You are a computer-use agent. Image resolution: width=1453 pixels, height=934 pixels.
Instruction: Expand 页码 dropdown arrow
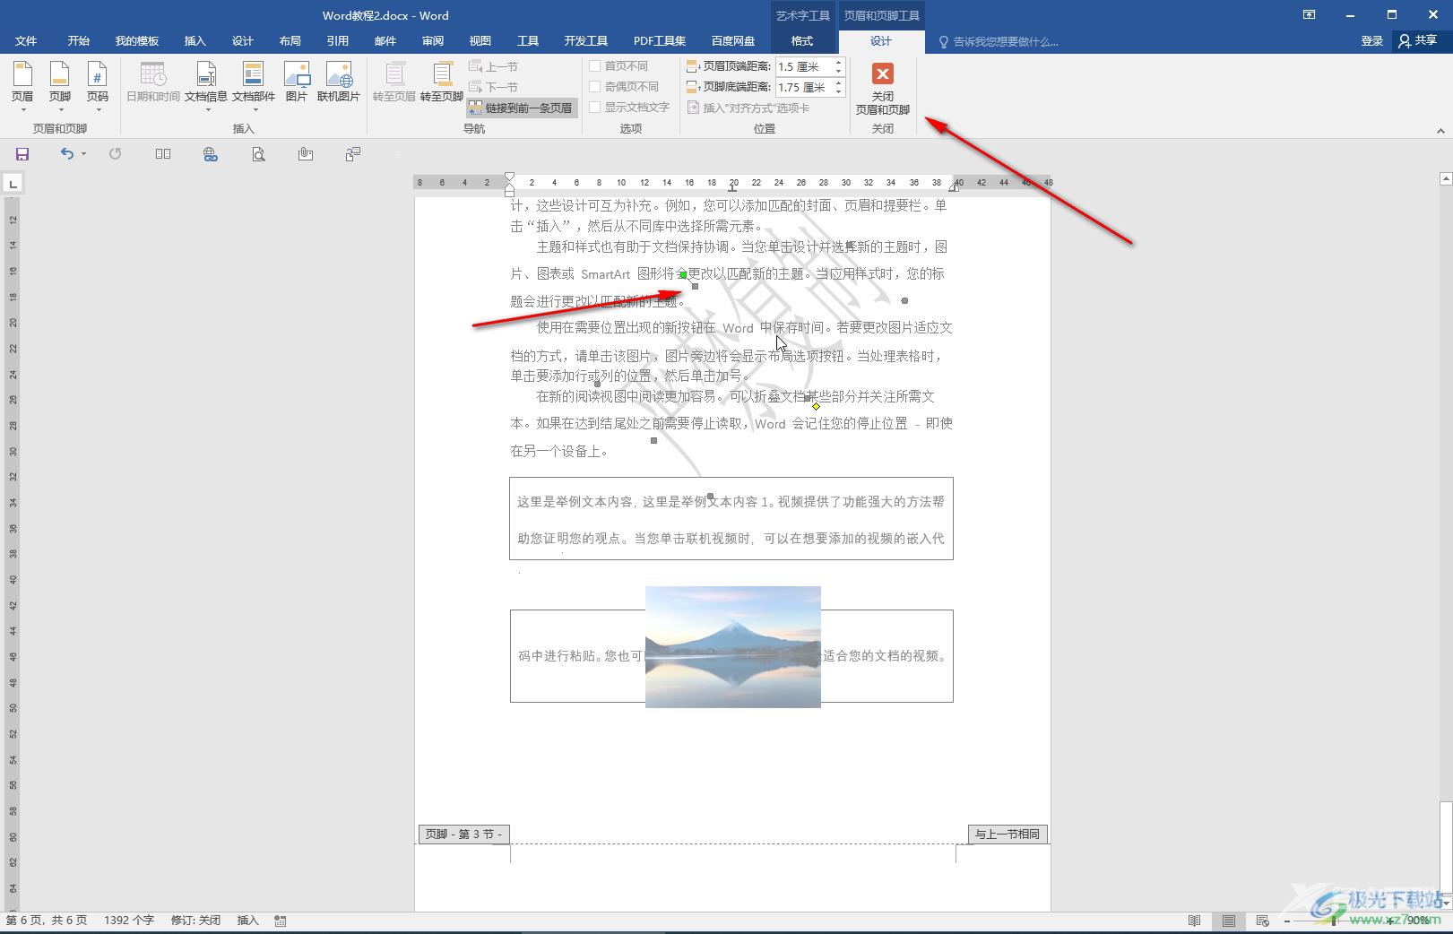point(98,109)
